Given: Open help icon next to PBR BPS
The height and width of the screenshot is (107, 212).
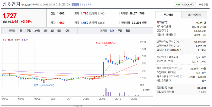Looking at the screenshot, I should coord(181,76).
